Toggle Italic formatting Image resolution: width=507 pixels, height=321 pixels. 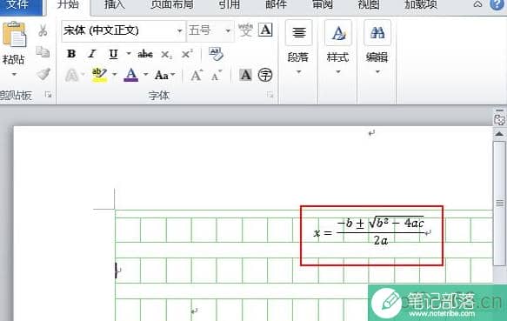point(92,54)
